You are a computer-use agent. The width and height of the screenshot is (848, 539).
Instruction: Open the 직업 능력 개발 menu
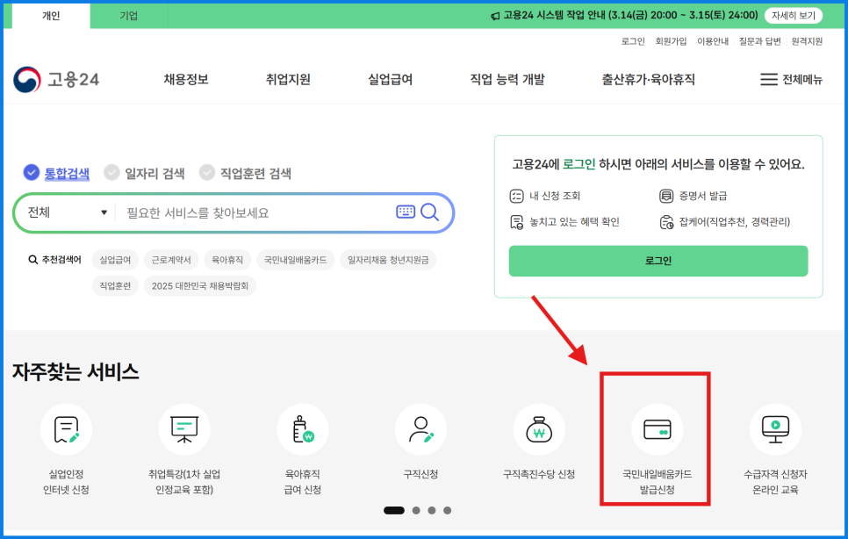click(x=507, y=80)
